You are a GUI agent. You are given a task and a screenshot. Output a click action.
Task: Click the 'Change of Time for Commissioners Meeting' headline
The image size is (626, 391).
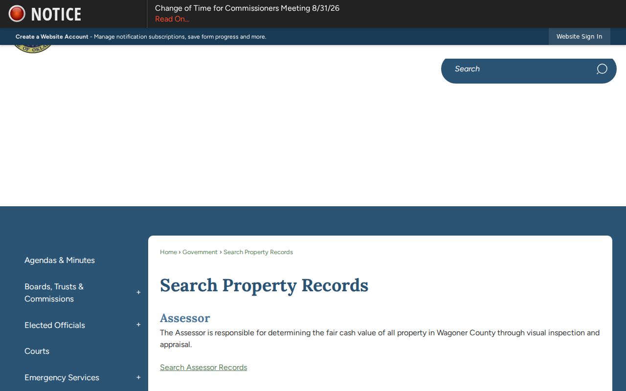pos(247,8)
